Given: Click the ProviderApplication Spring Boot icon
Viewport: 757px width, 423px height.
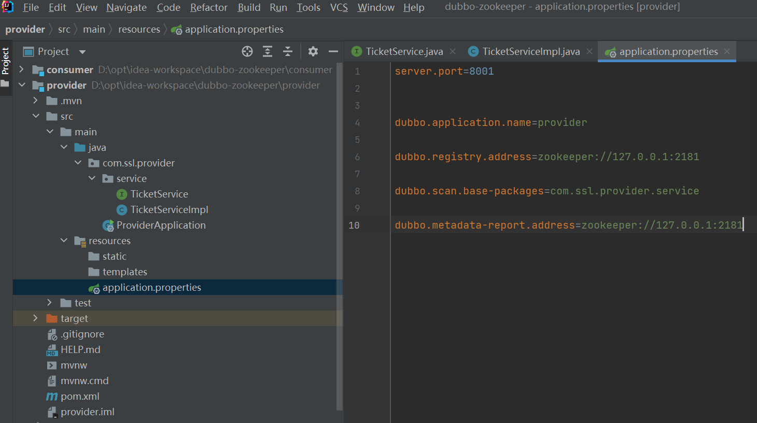Looking at the screenshot, I should coord(108,225).
